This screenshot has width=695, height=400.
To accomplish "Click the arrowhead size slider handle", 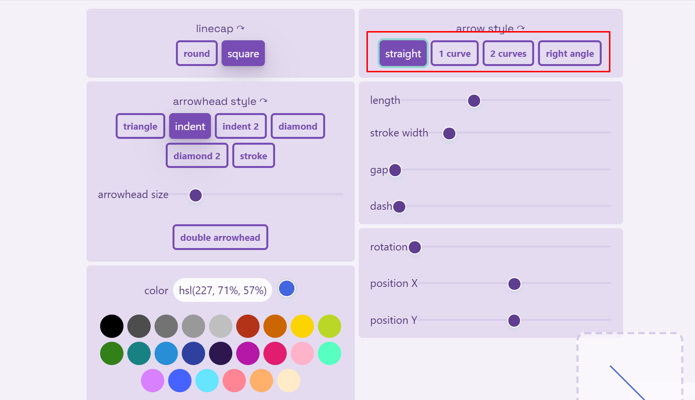I will coord(195,195).
